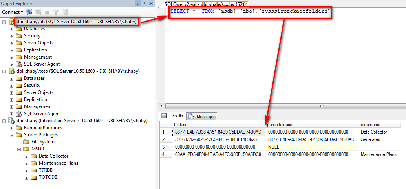
Task: Select the SQLQuery2.sql document tab
Action: coord(206,4)
